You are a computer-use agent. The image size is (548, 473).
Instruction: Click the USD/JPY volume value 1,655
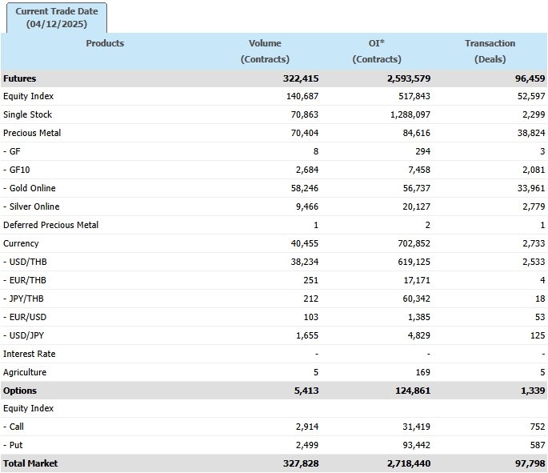click(306, 336)
